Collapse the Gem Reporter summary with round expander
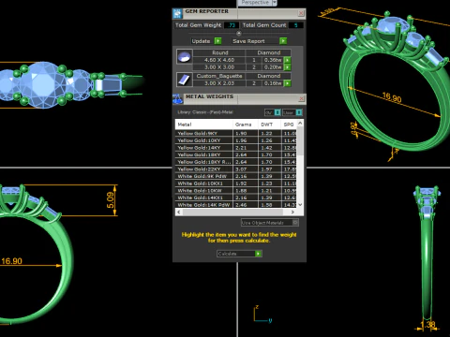 [x=239, y=33]
